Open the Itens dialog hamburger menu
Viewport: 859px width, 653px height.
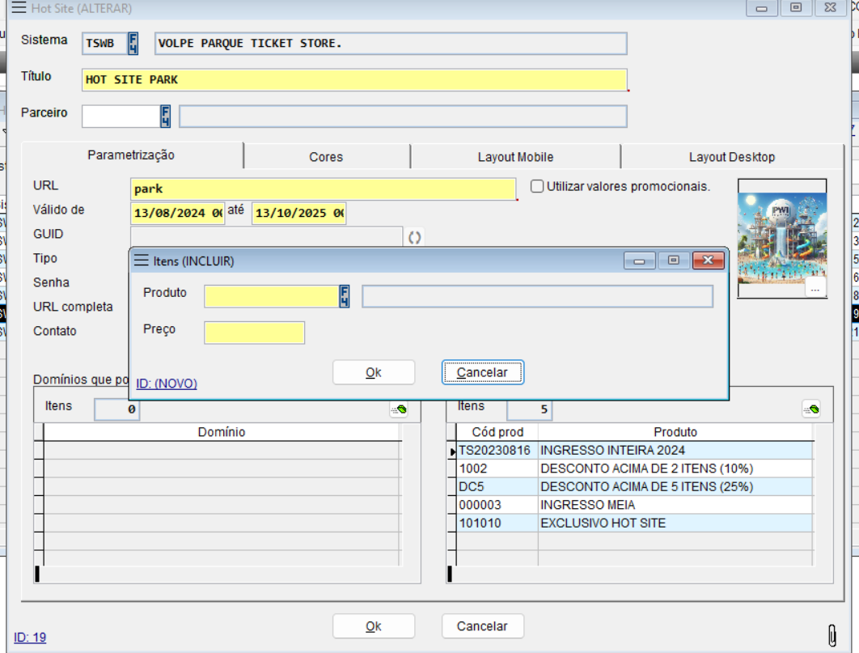tap(142, 261)
